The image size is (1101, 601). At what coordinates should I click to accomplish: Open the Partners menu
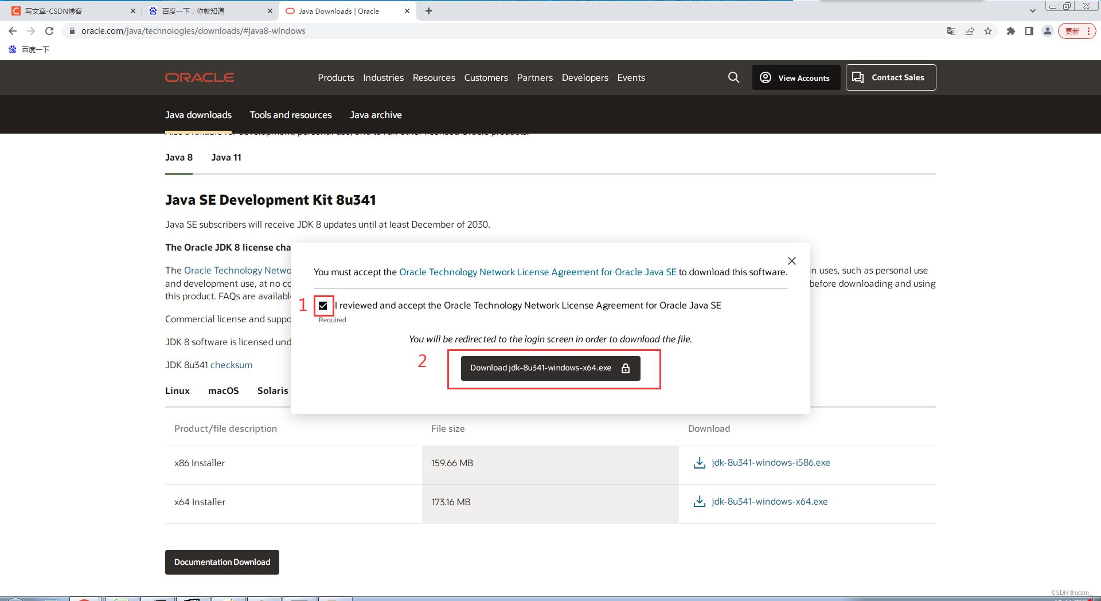[x=534, y=77]
